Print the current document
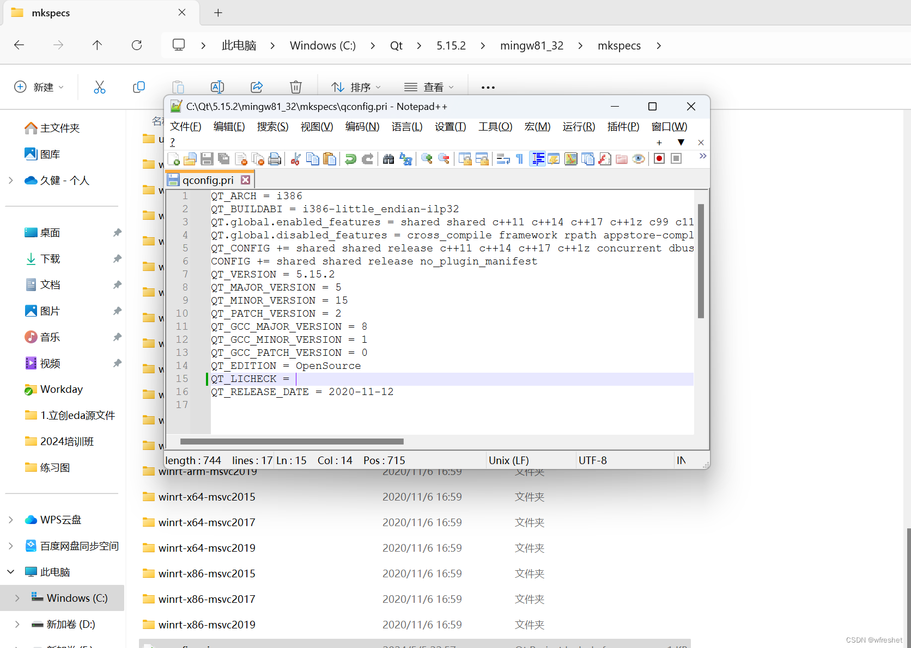 pyautogui.click(x=275, y=158)
